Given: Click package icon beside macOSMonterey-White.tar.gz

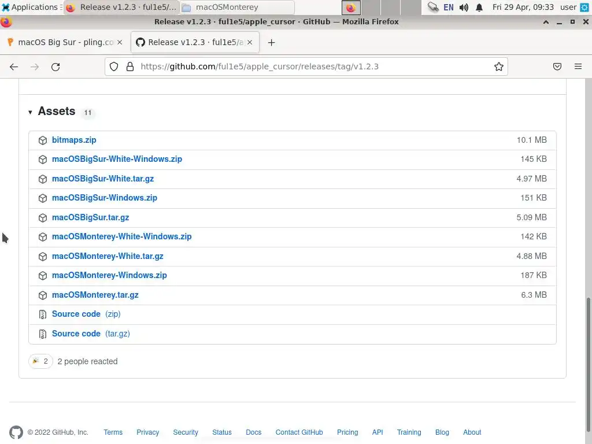Looking at the screenshot, I should [43, 257].
